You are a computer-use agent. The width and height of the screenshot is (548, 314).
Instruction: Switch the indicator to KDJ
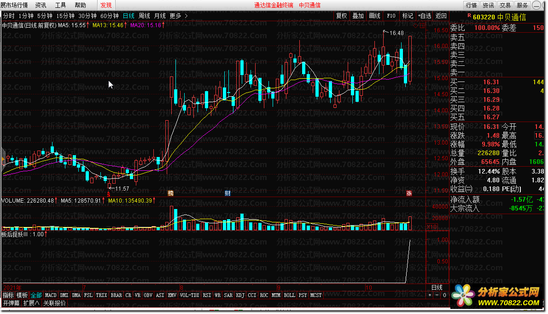[x=240, y=295]
